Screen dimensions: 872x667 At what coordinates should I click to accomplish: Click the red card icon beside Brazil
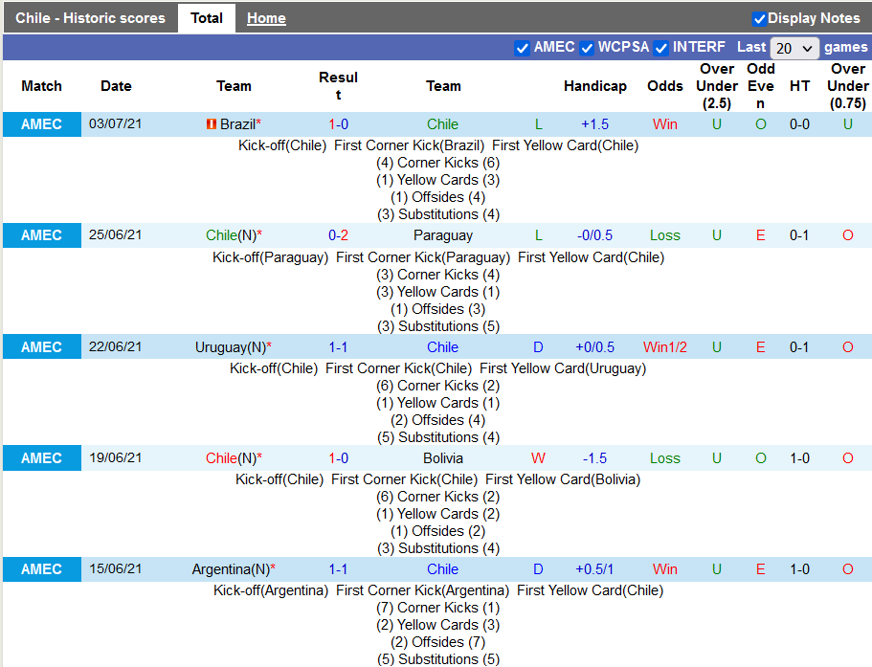point(211,124)
